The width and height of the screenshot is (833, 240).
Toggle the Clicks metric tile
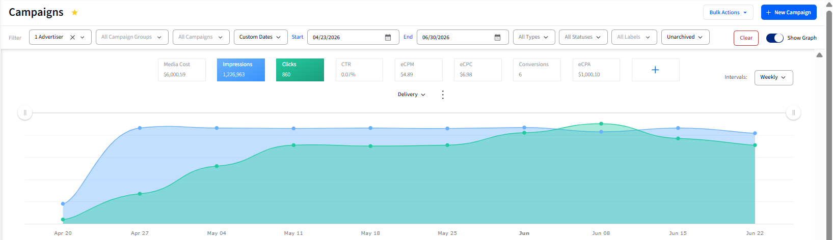point(300,70)
